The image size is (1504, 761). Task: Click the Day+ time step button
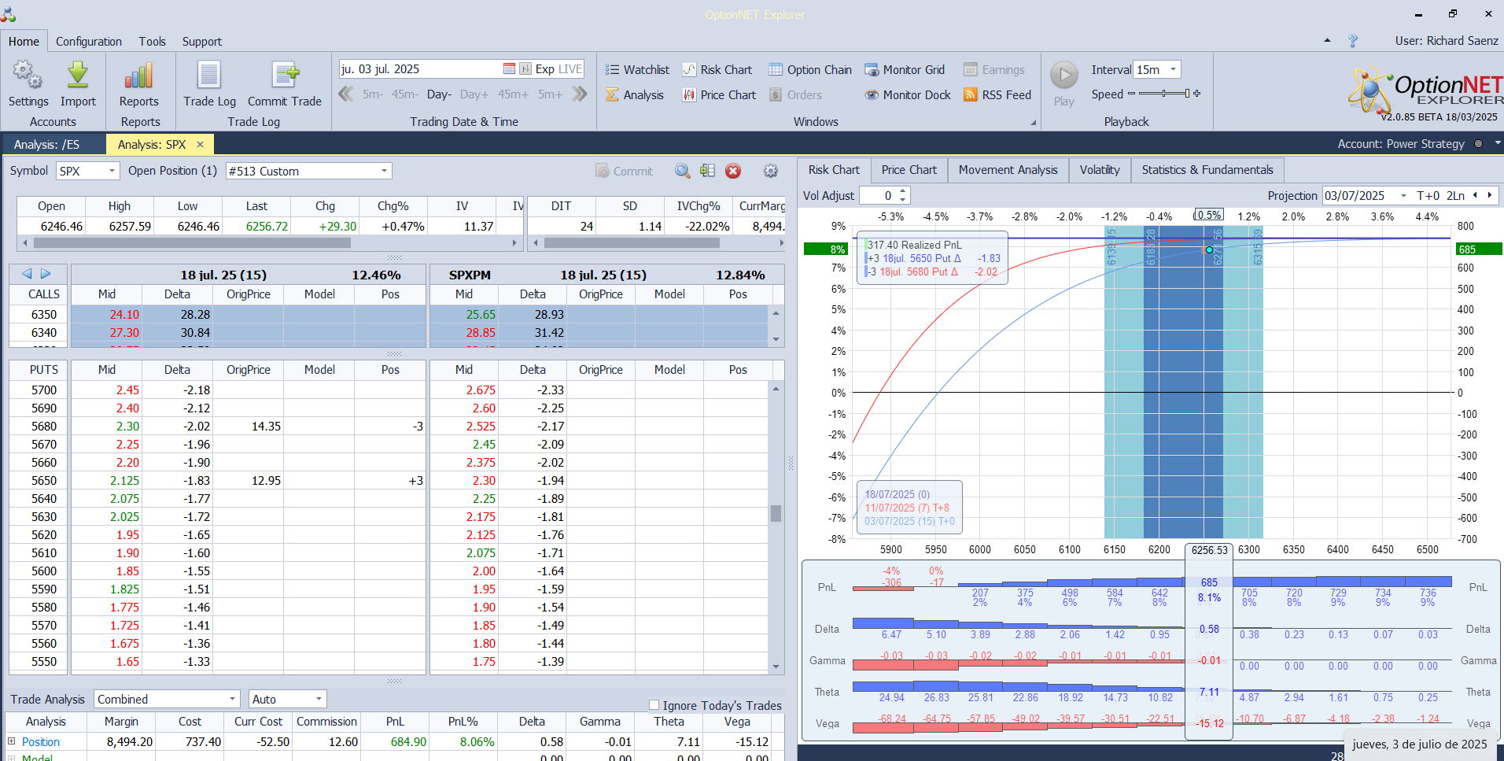474,94
